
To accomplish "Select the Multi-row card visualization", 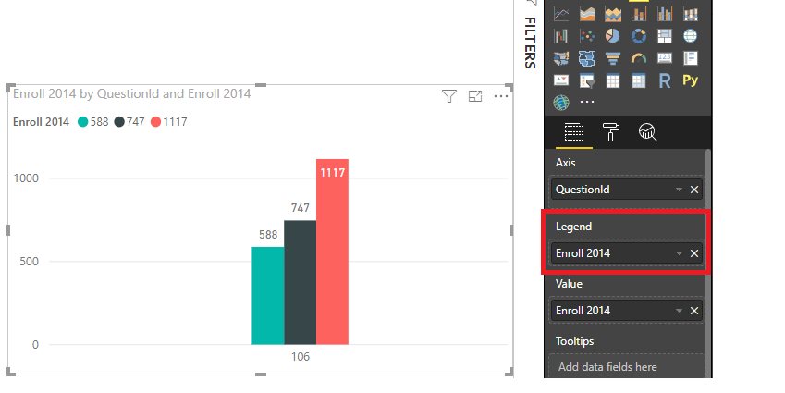I will pyautogui.click(x=691, y=58).
